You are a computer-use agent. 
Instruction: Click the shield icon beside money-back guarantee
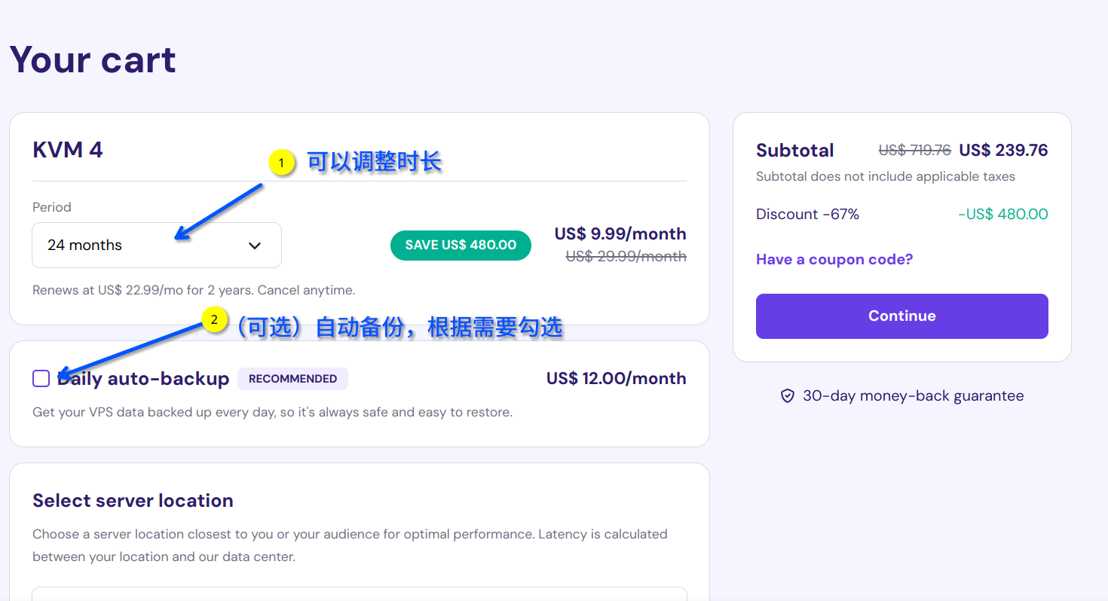(x=787, y=396)
